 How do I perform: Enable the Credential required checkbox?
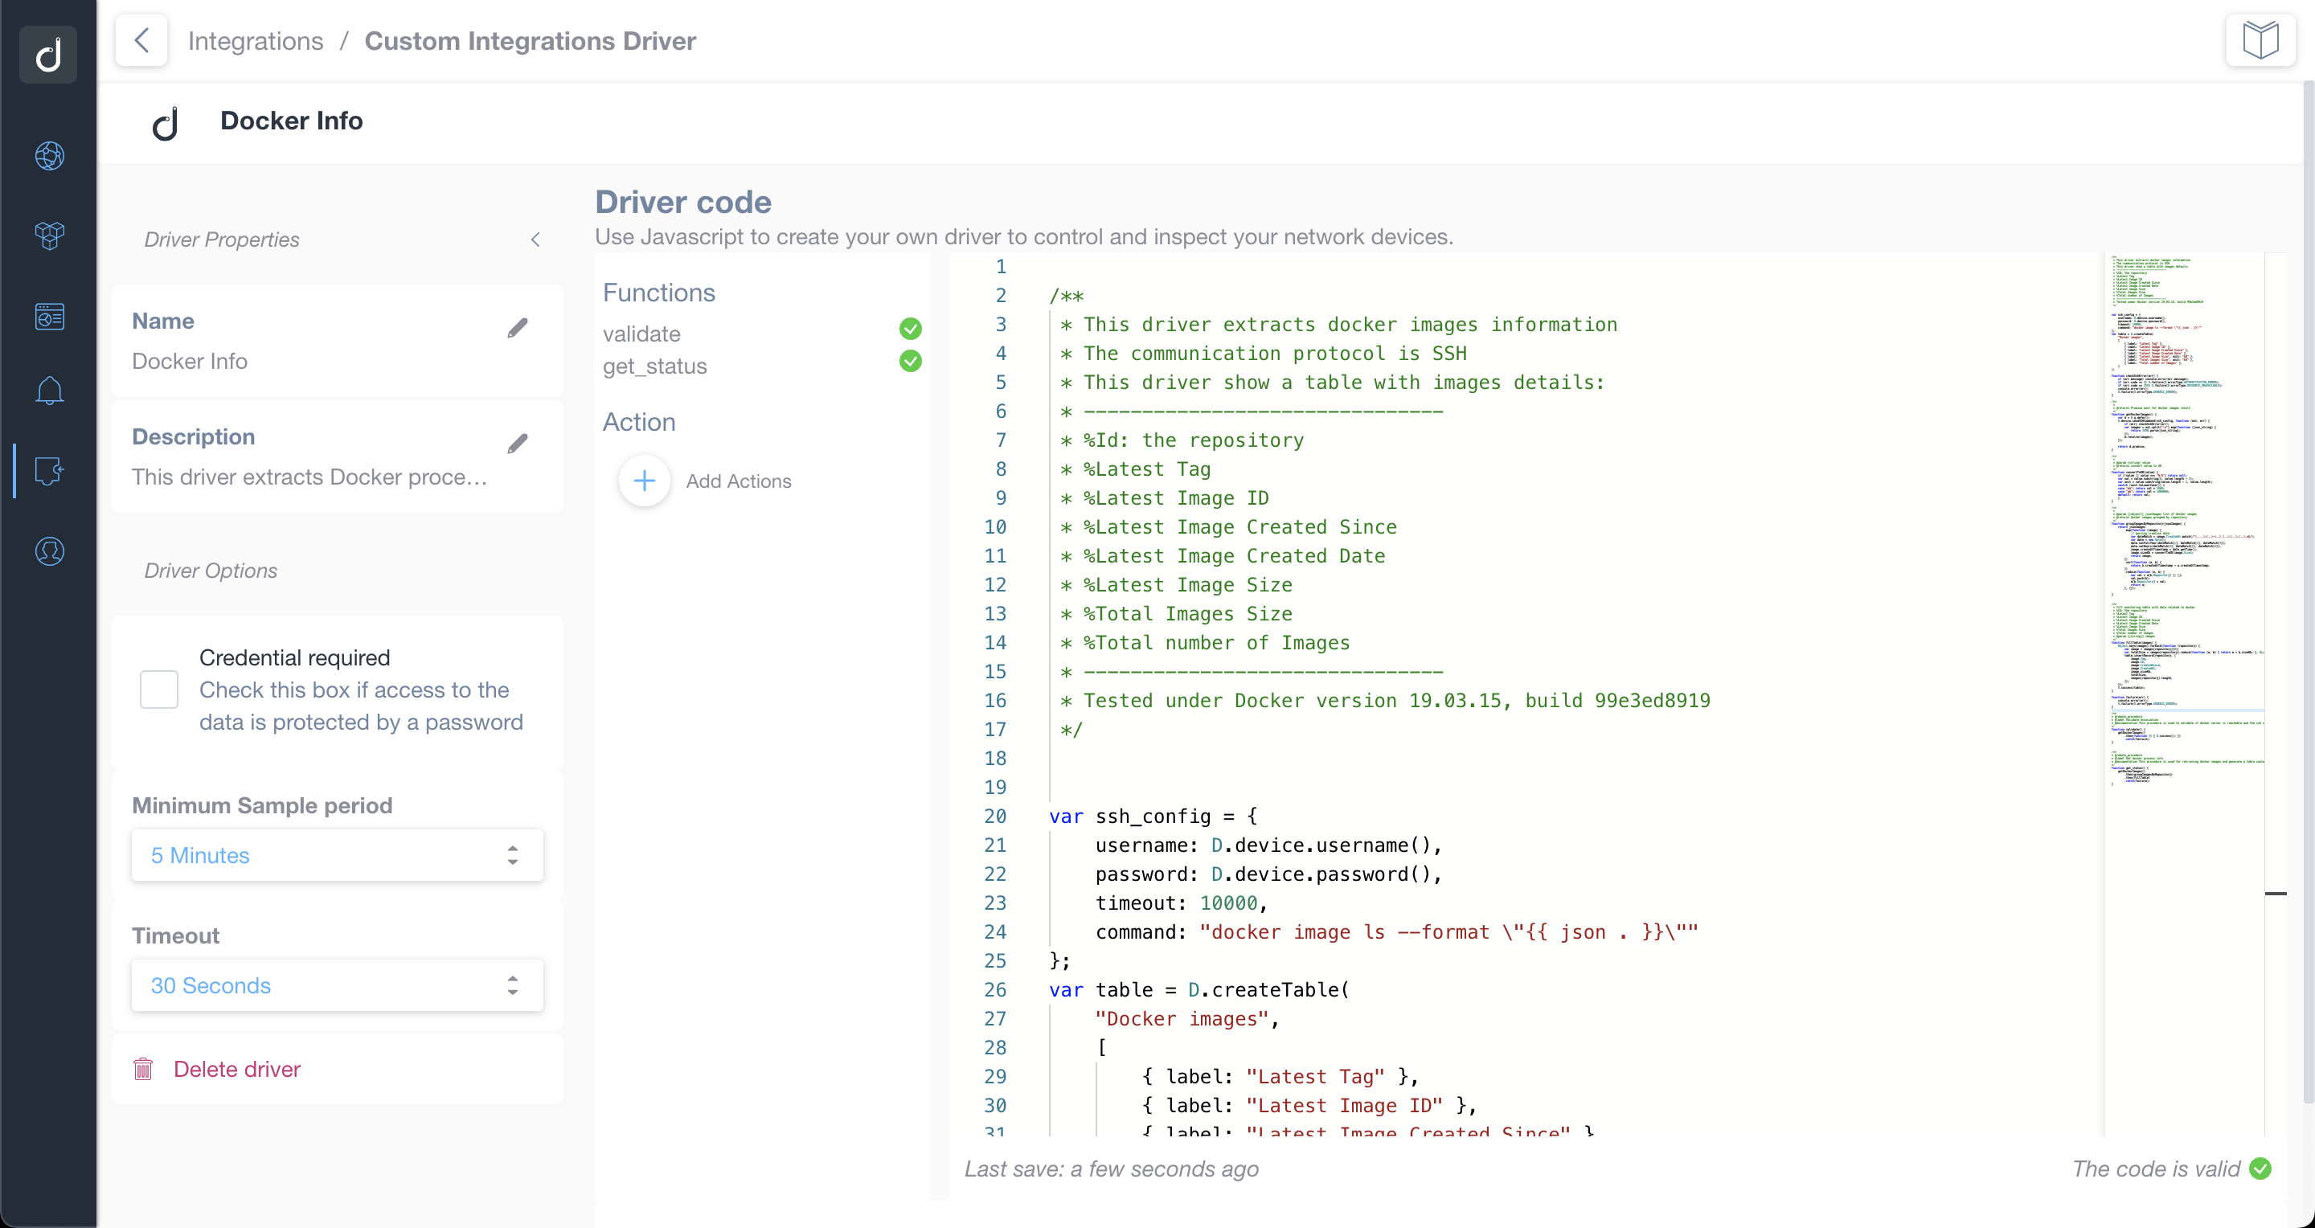159,690
